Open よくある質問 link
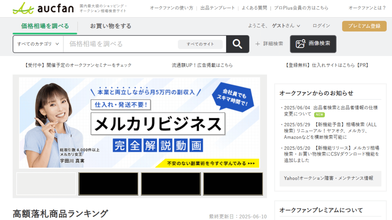The height and width of the screenshot is (220, 392). pyautogui.click(x=254, y=8)
